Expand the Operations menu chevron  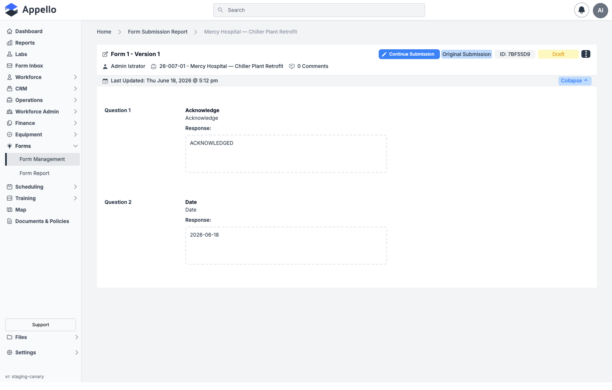point(75,100)
